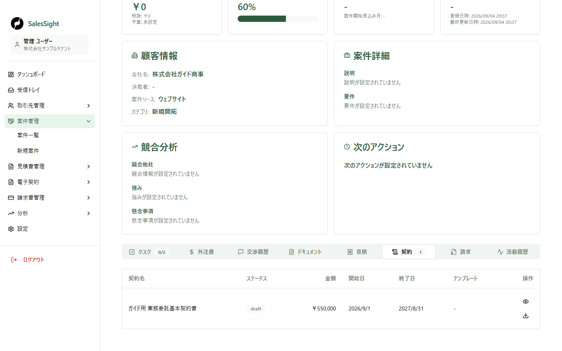Screen dimensions: 562x351
Task: Expand the 見積書管理 submenu chevron
Action: click(x=89, y=167)
